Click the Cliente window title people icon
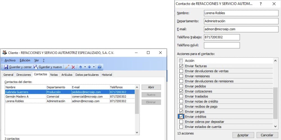Screen dimensions: 281x140 click(x=4, y=53)
